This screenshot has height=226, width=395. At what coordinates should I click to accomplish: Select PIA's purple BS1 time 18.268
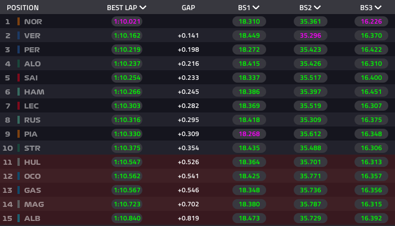click(x=249, y=134)
